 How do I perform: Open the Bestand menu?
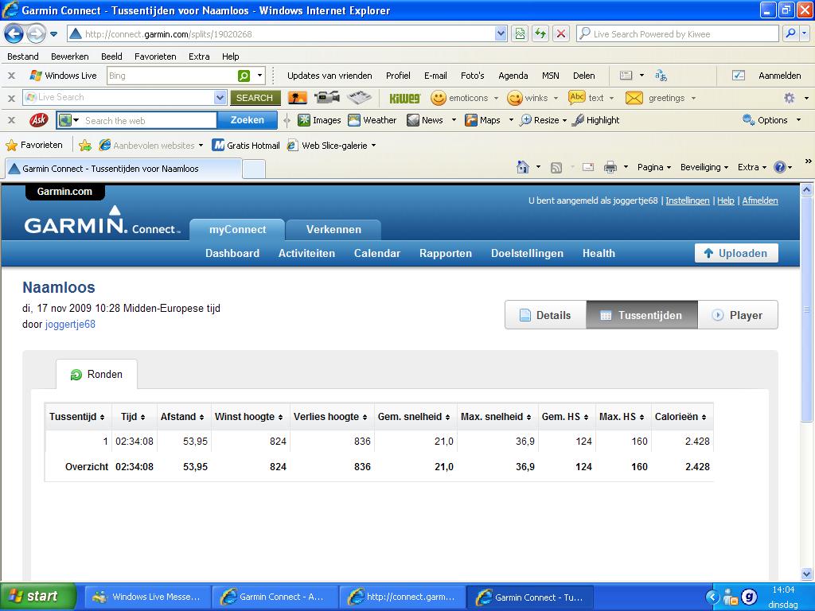pyautogui.click(x=23, y=56)
